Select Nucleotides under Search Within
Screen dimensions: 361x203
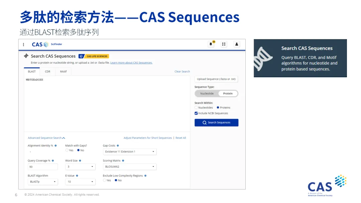tap(196, 108)
